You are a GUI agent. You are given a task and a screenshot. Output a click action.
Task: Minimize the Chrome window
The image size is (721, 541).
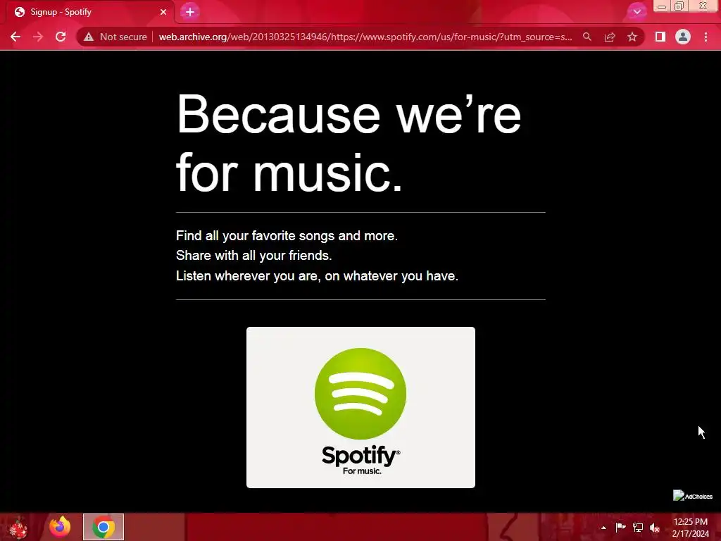[x=662, y=6]
